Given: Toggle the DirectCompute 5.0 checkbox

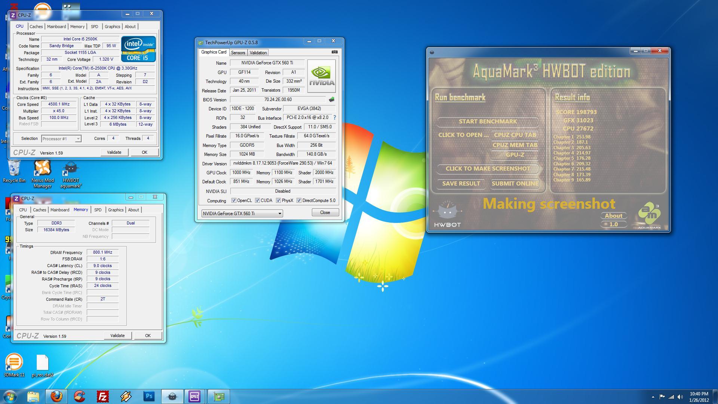Looking at the screenshot, I should (299, 201).
